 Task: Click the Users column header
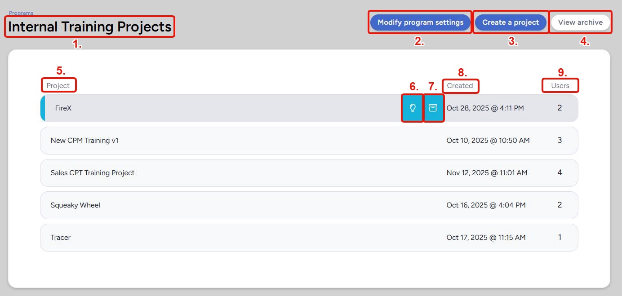[560, 85]
